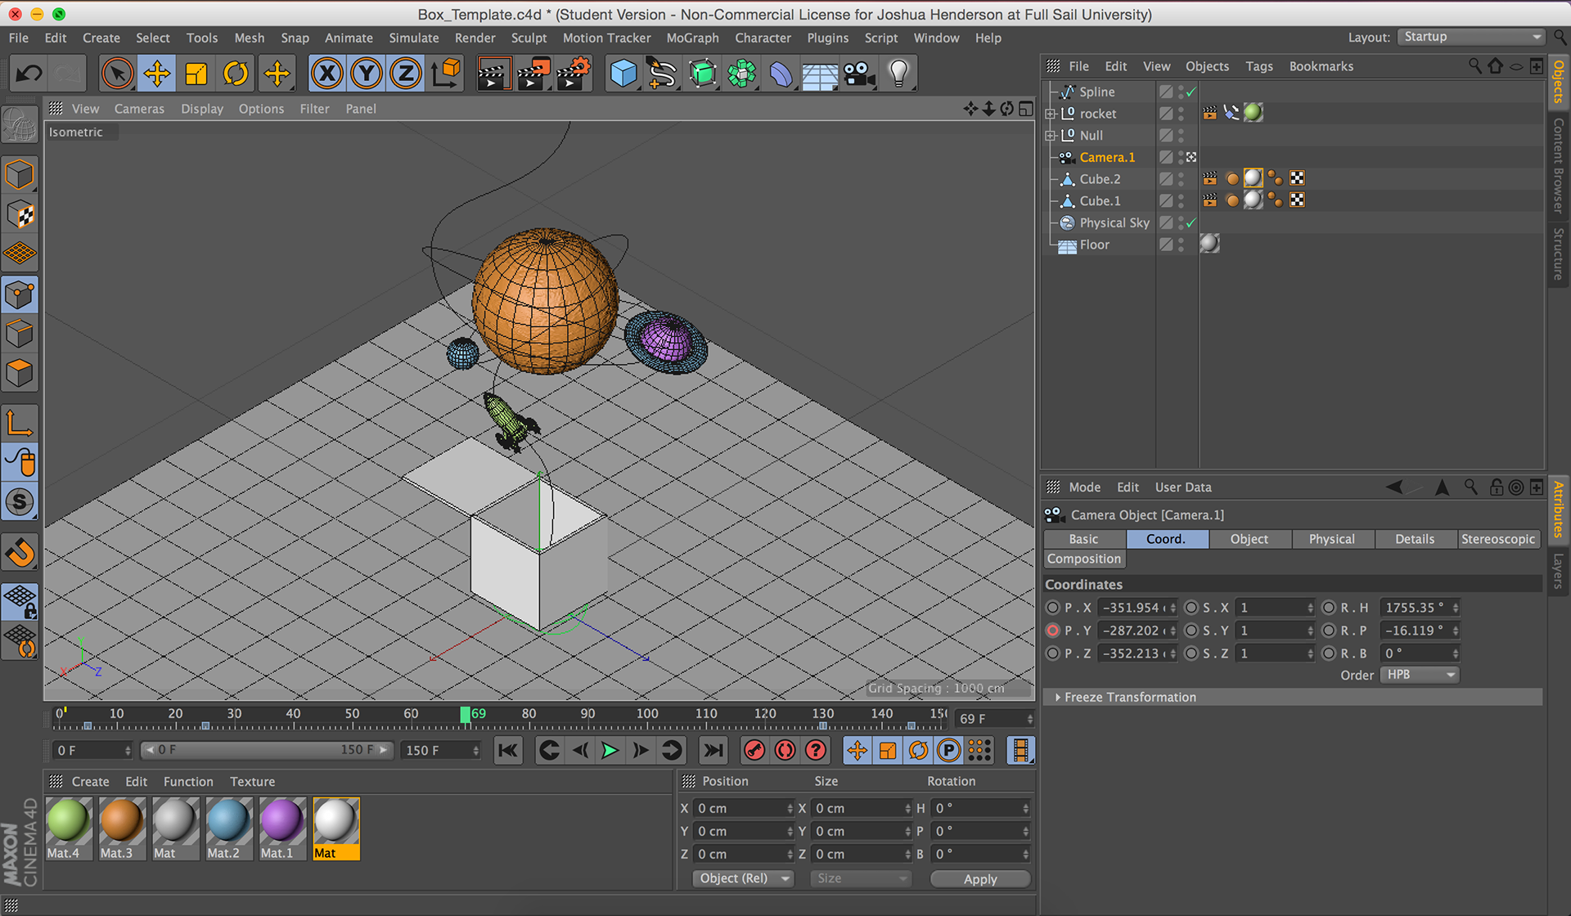Click the timeline frame 69 marker
The image size is (1571, 916).
coord(466,715)
